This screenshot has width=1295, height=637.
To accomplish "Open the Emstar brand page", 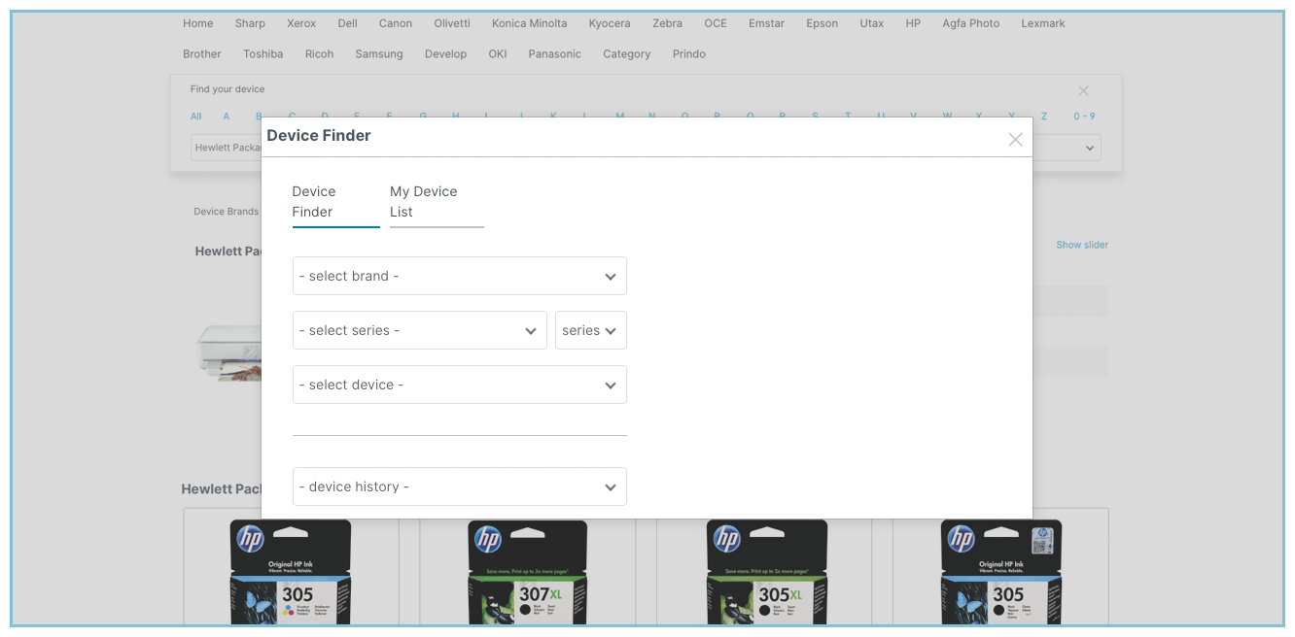I will point(766,23).
